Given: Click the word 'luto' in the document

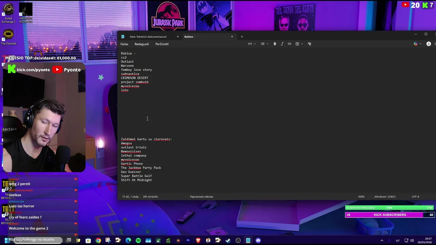Looking at the screenshot, I should (124, 90).
